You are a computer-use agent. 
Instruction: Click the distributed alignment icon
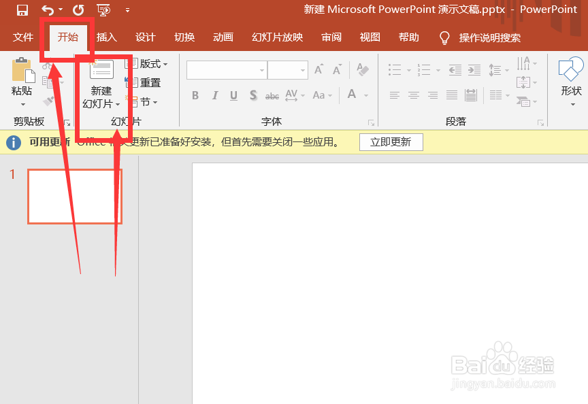pyautogui.click(x=471, y=95)
